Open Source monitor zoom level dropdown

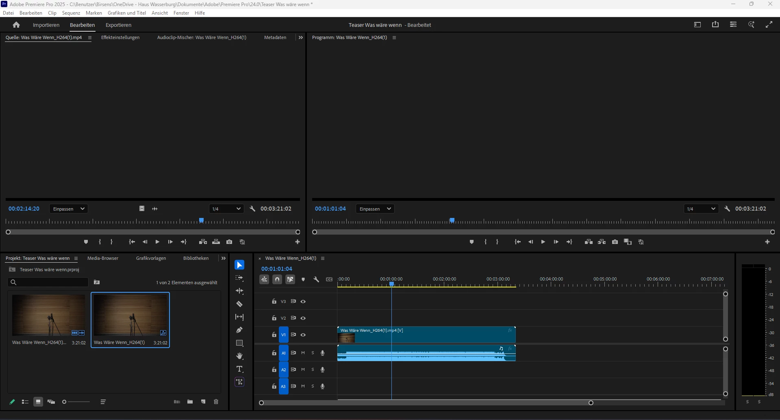[x=69, y=209]
